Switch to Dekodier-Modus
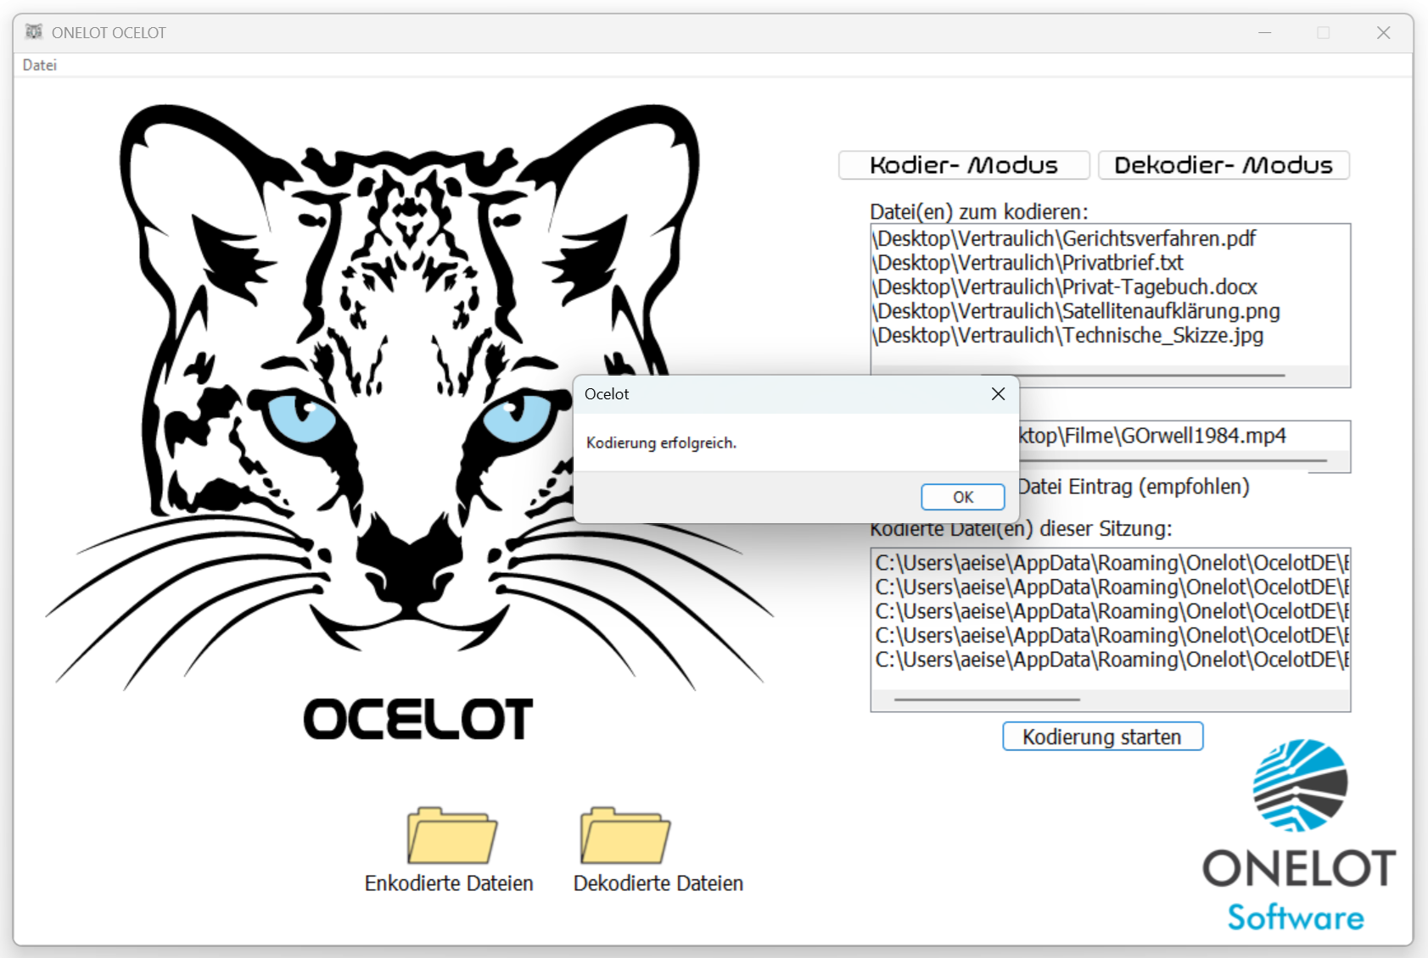 1223,164
